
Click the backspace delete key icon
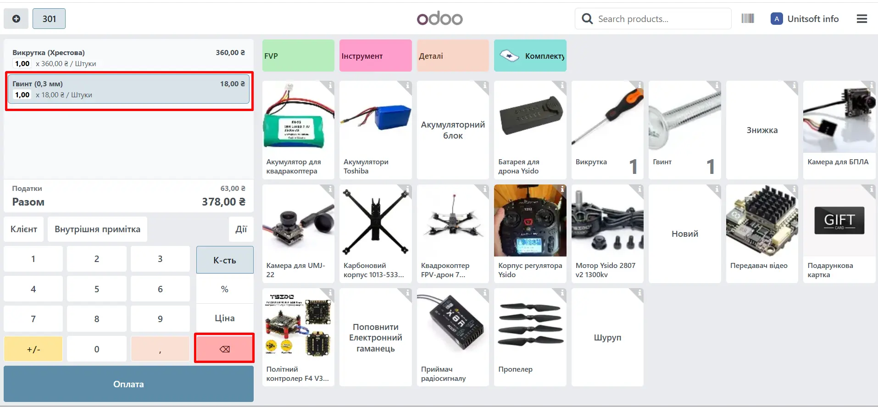click(x=224, y=349)
